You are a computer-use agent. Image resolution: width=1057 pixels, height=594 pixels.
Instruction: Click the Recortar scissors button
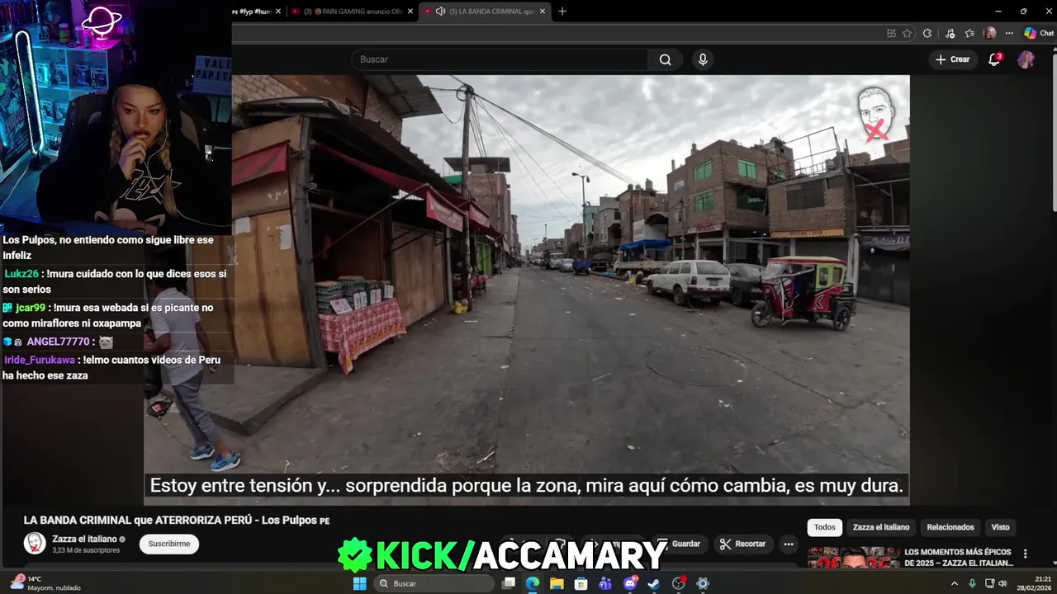(x=742, y=544)
